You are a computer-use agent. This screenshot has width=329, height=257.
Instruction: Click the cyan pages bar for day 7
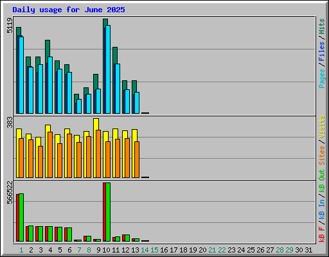click(x=79, y=107)
